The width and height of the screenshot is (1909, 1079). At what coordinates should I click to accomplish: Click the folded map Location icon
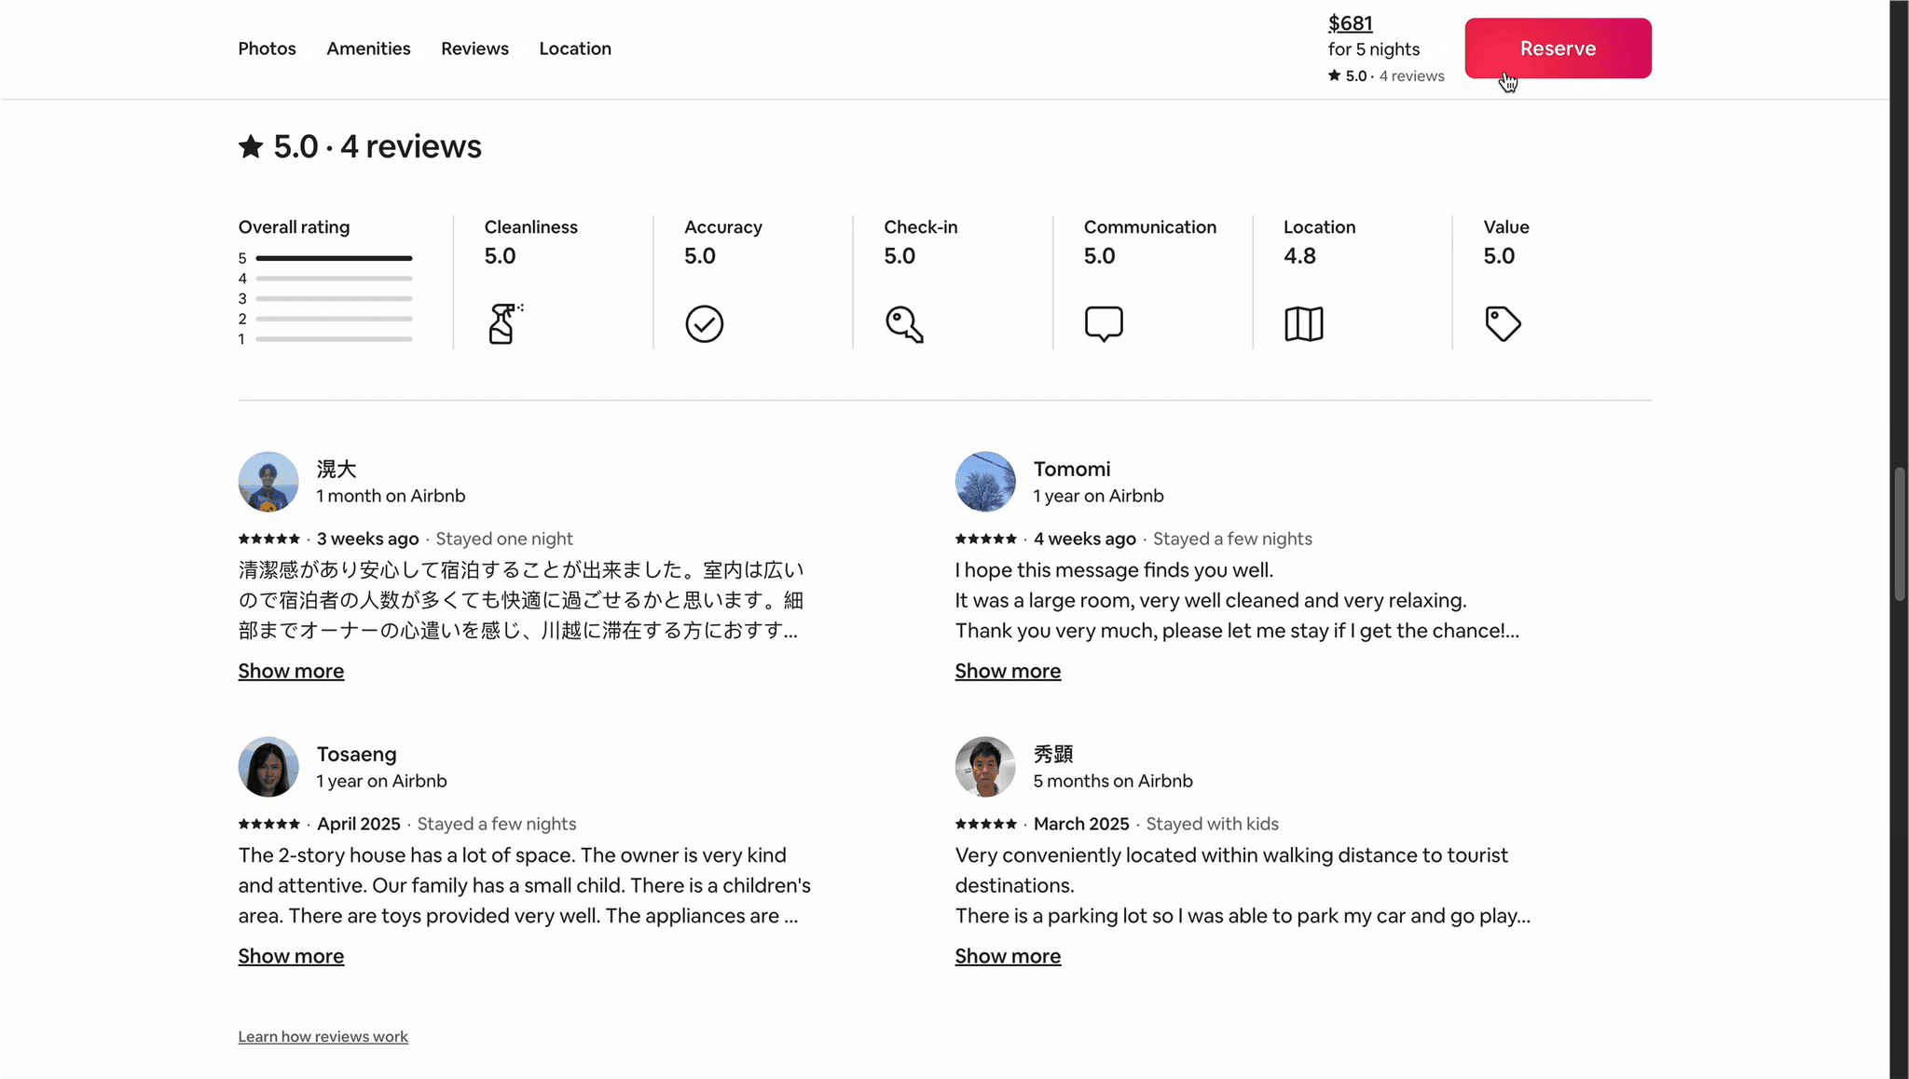tap(1303, 323)
